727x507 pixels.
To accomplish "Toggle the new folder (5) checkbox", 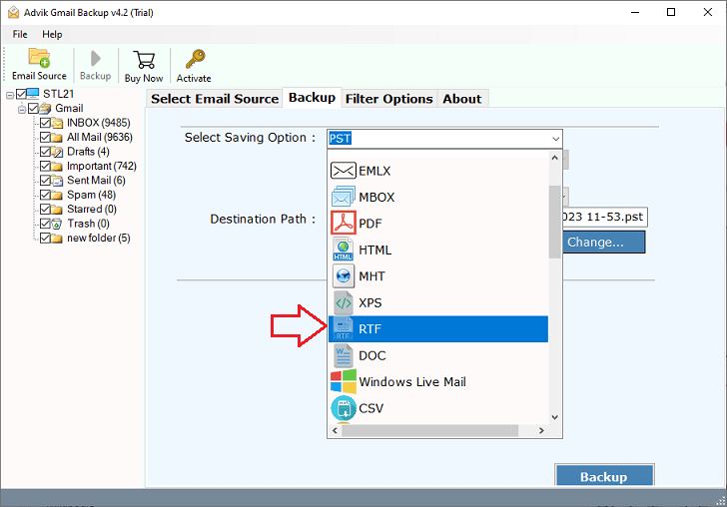I will pyautogui.click(x=45, y=239).
